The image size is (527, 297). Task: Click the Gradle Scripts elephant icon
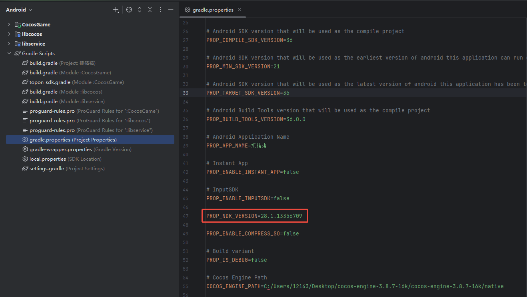click(18, 53)
